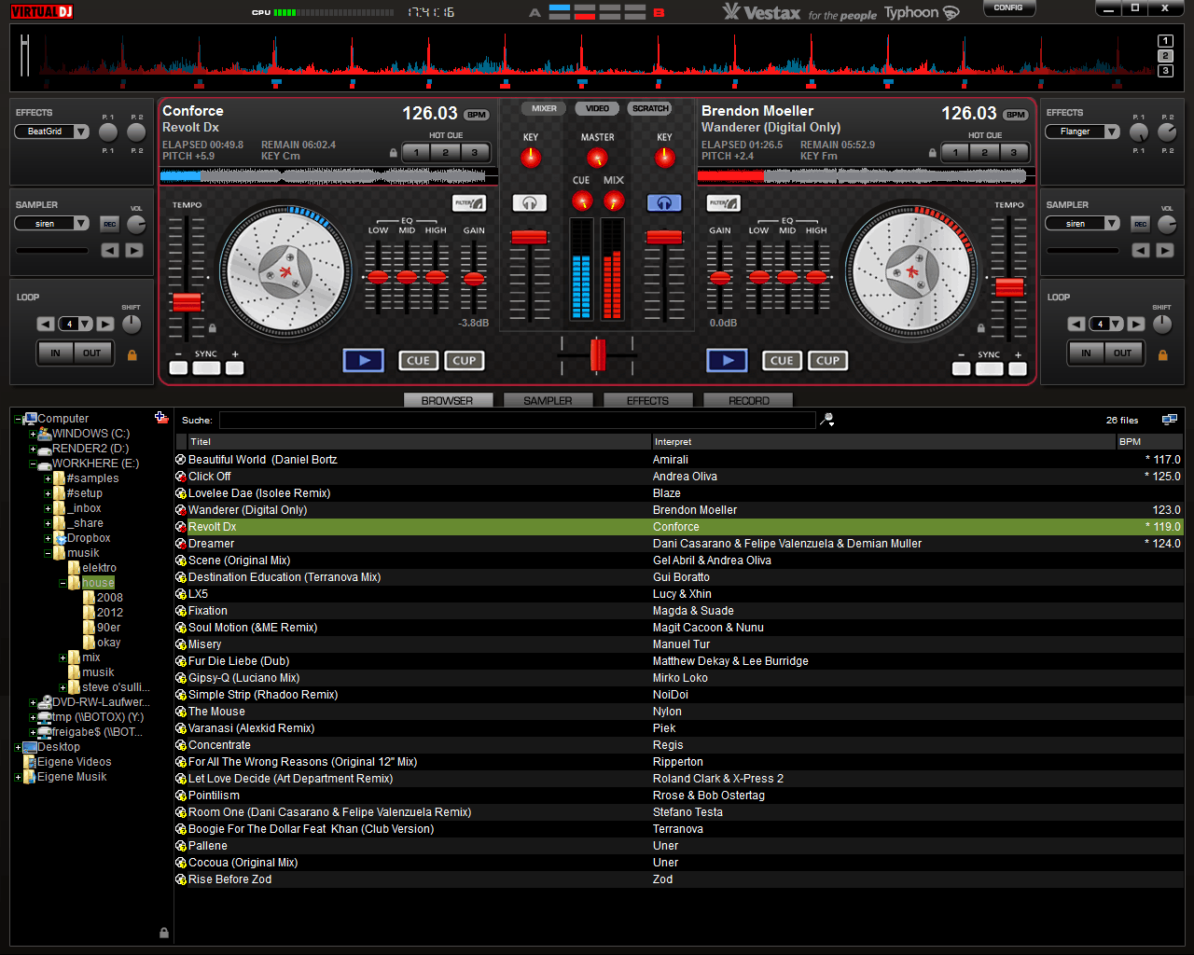This screenshot has height=955, width=1194.
Task: Toggle left loop lock icon
Action: 132,354
